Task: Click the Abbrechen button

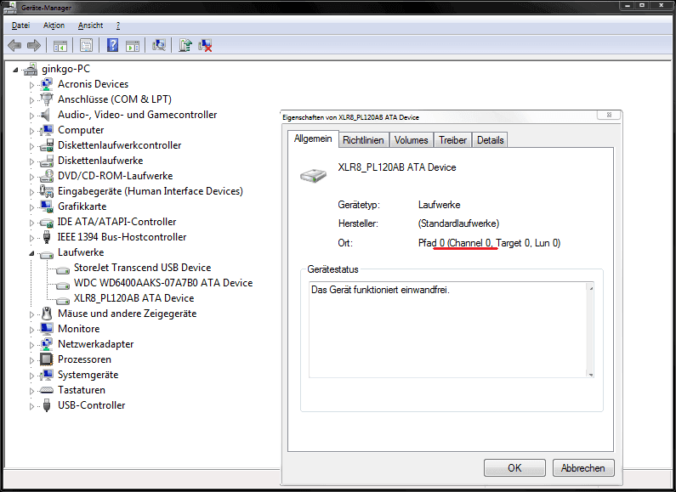Action: 583,468
